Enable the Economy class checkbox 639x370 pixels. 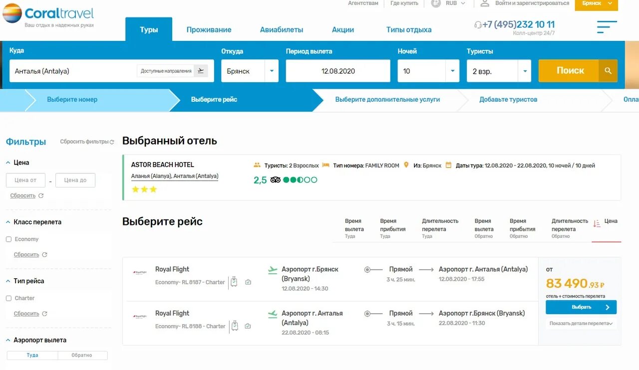(8, 239)
